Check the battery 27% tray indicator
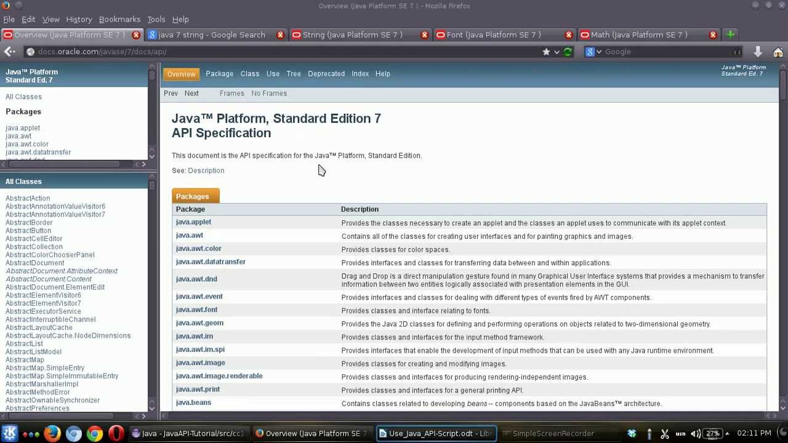 712,434
